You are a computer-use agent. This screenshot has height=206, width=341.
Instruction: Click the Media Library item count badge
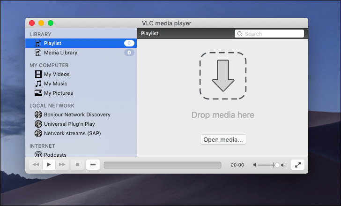(129, 53)
